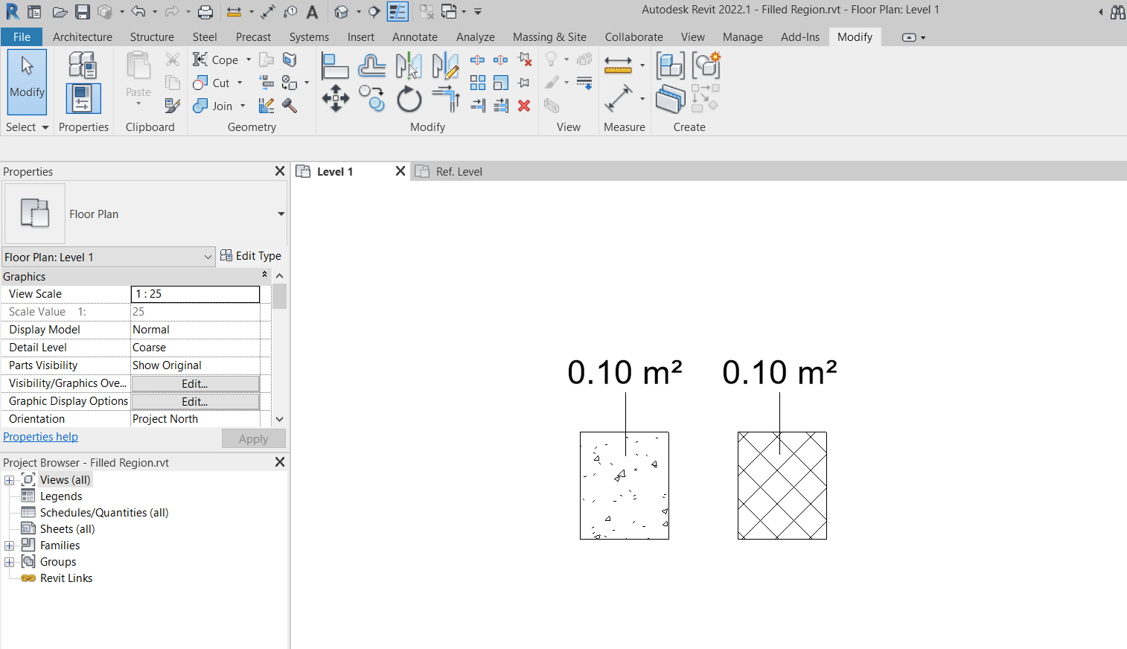This screenshot has width=1127, height=649.
Task: Choose the Mirror tool with pencil icon
Action: click(445, 65)
